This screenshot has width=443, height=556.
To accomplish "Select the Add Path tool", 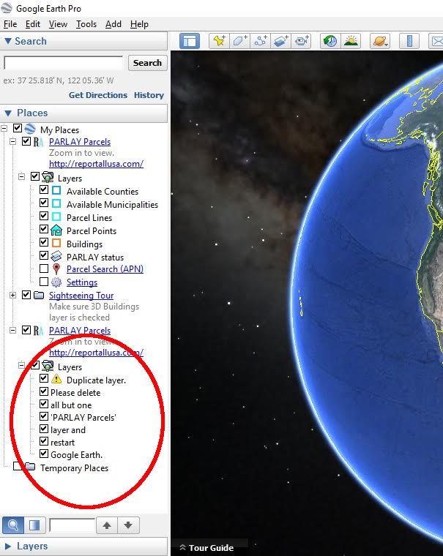I will click(260, 41).
